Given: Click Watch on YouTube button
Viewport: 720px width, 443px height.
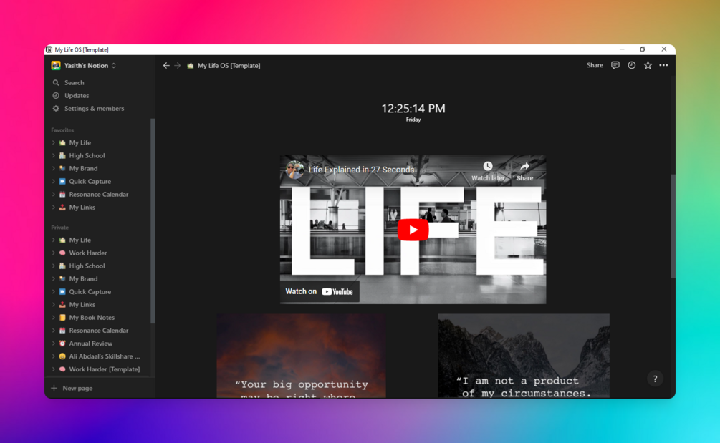Looking at the screenshot, I should click(320, 292).
